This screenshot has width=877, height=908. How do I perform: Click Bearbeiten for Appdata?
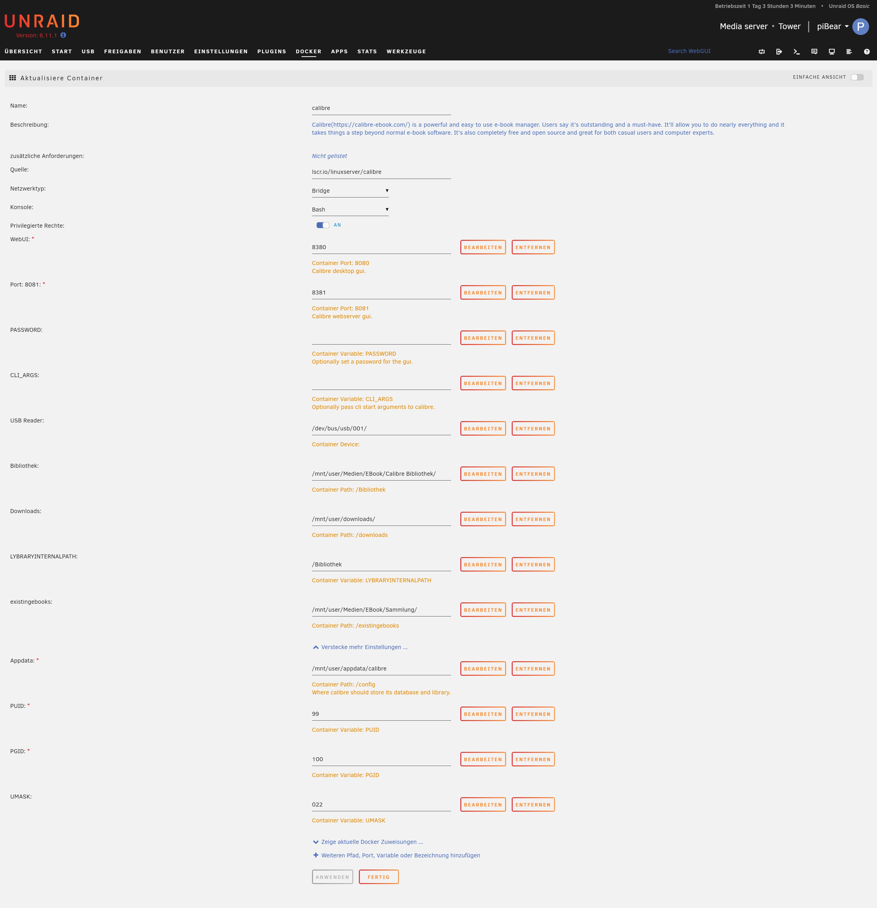tap(483, 669)
